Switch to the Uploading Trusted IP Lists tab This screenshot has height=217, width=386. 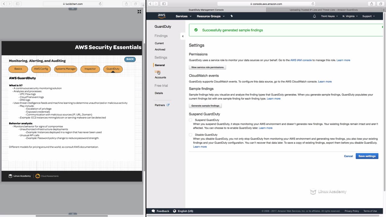pyautogui.click(x=324, y=10)
